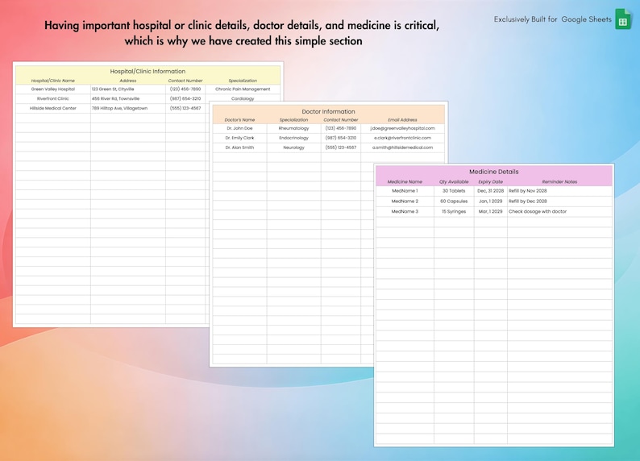Click the "Doctor's Name" column header
640x461 pixels.
pos(239,120)
